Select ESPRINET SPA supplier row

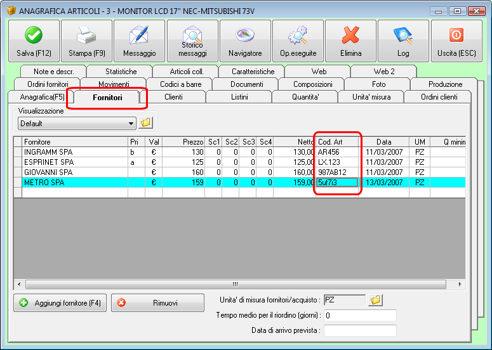click(240, 162)
